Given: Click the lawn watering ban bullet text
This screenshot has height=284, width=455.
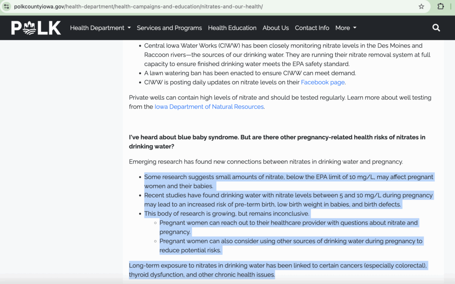Looking at the screenshot, I should (250, 73).
